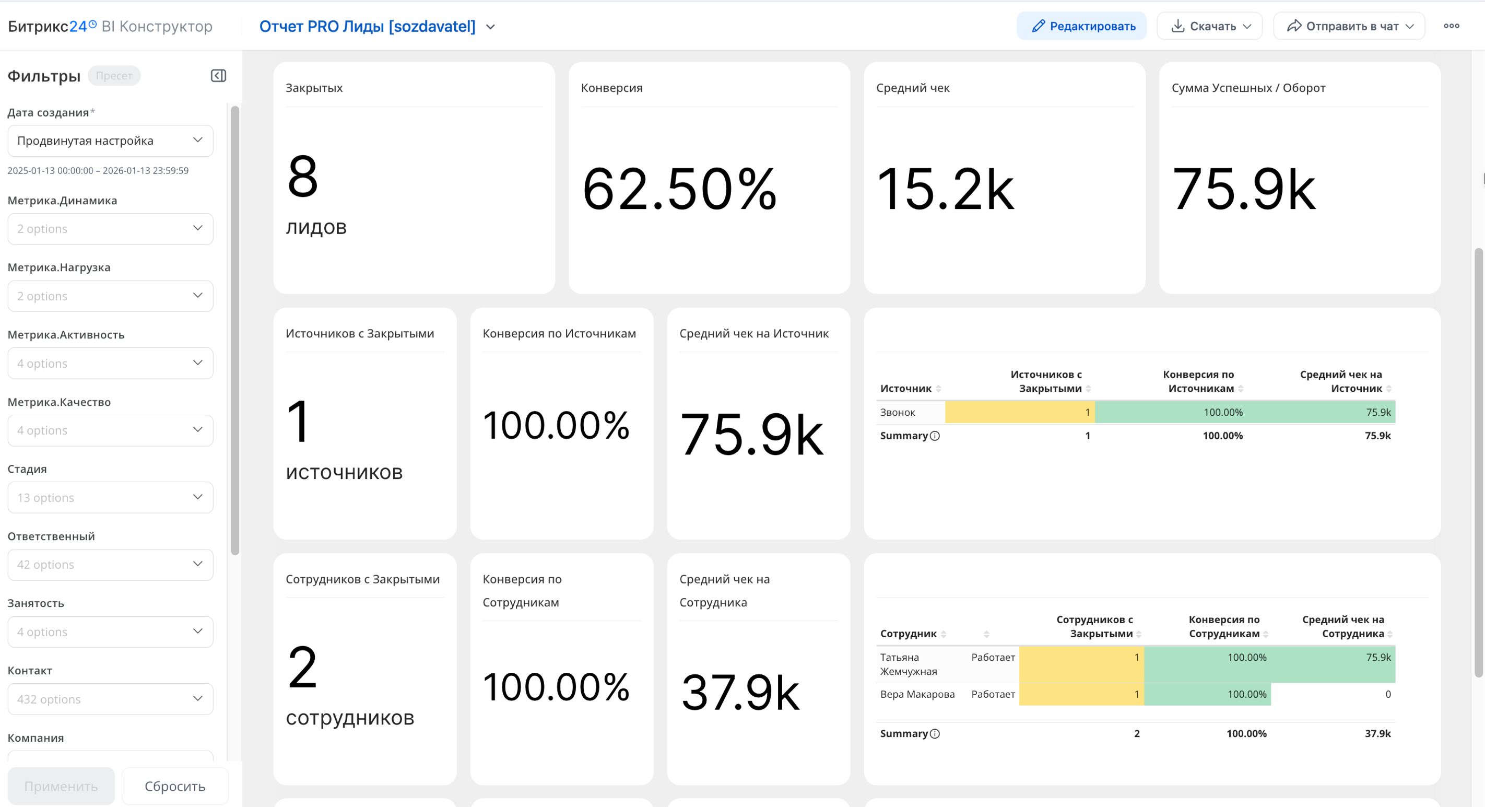Open the Скачать download menu
1485x807 pixels.
coord(1209,26)
